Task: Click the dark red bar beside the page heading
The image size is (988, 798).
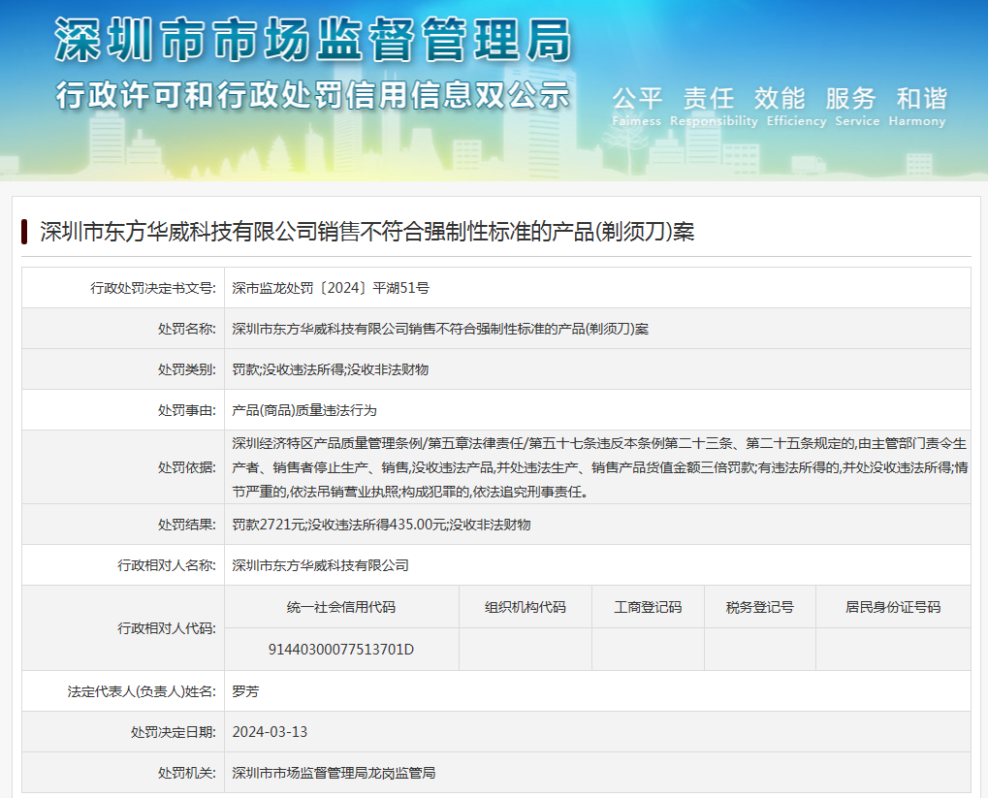Action: pyautogui.click(x=23, y=232)
